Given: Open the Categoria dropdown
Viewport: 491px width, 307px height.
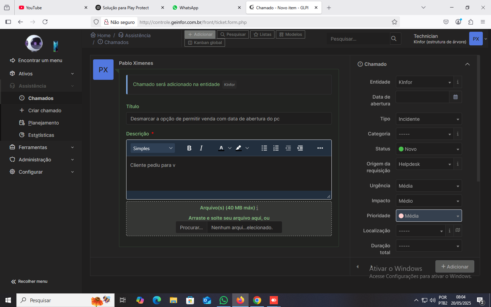Looking at the screenshot, I should [x=425, y=134].
